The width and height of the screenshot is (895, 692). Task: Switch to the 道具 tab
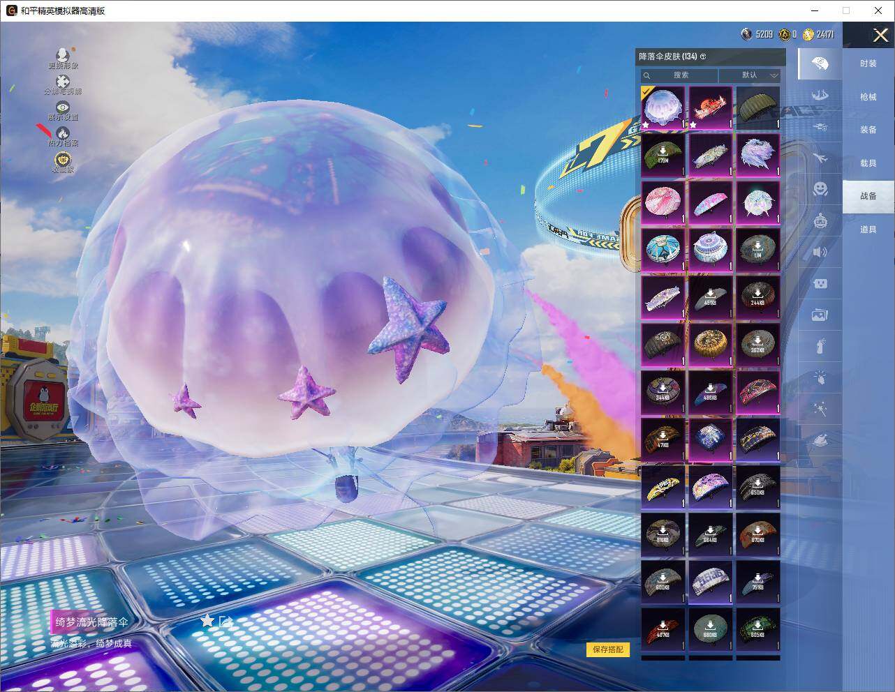point(868,230)
